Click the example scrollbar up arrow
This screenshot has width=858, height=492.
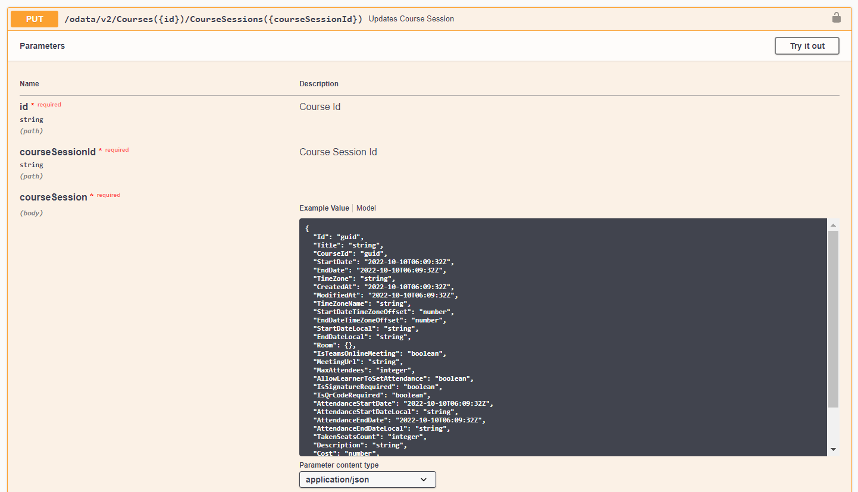tap(833, 225)
